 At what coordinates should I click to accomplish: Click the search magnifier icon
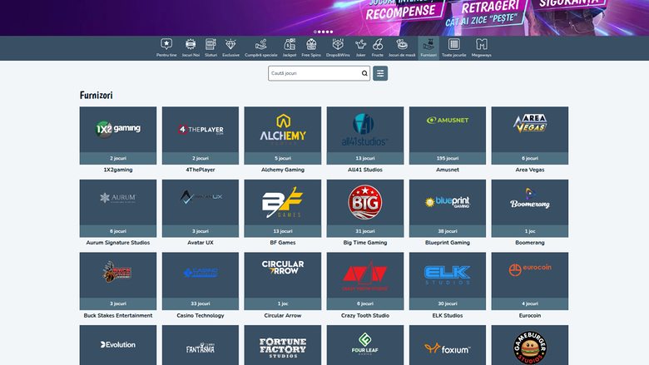point(364,73)
